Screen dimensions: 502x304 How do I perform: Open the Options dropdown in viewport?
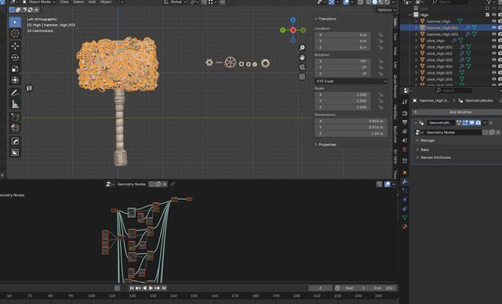[387, 10]
